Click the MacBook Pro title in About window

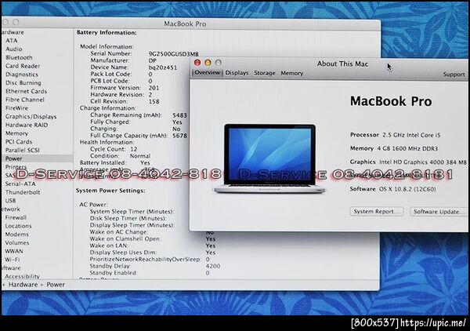391,101
